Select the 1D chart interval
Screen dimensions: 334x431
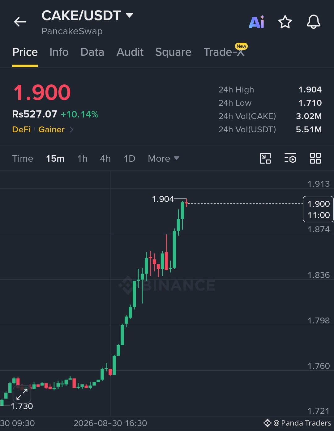pyautogui.click(x=129, y=159)
